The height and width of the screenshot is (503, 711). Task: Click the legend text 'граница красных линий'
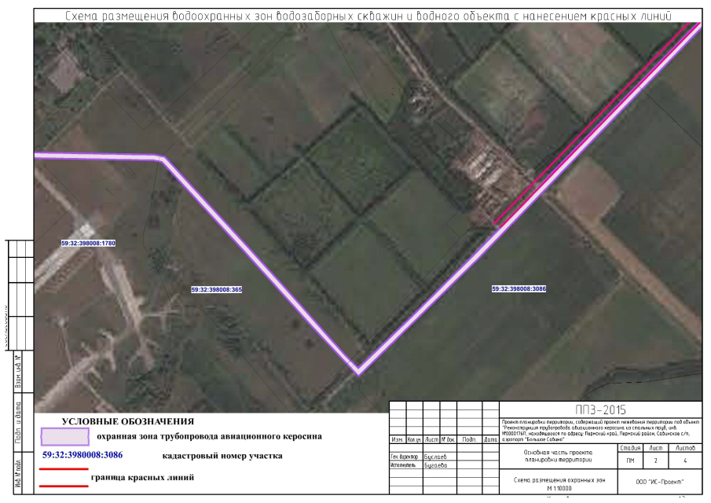pyautogui.click(x=142, y=477)
